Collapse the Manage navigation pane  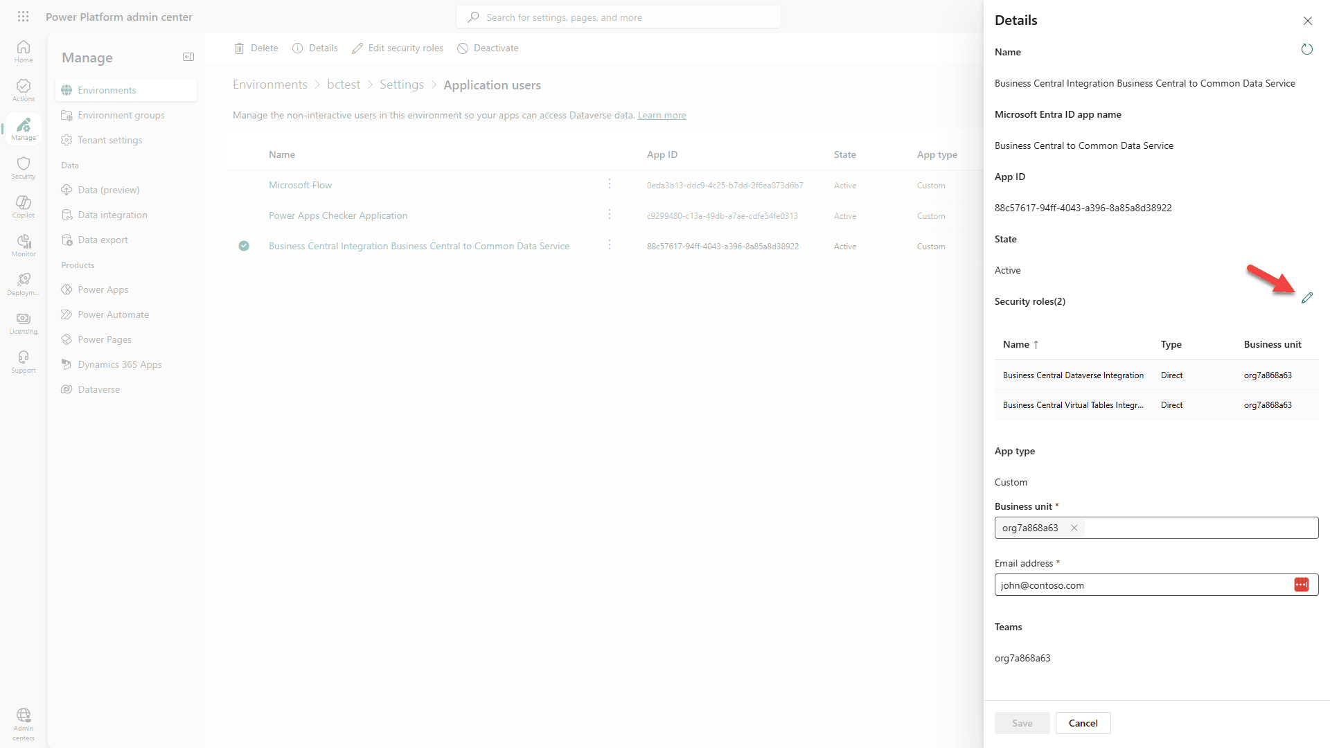pyautogui.click(x=188, y=57)
